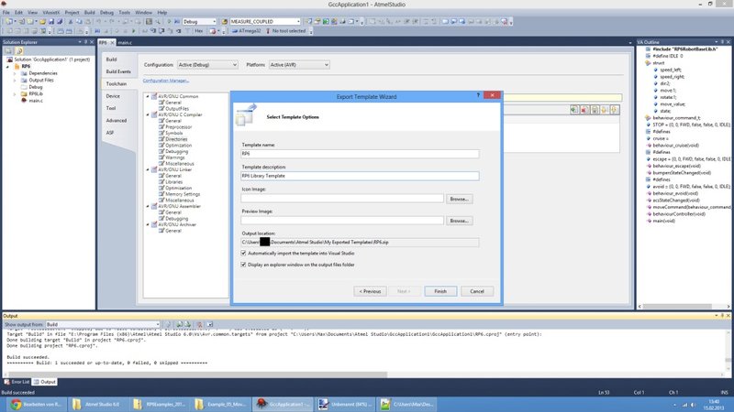Click the Start Debugging play icon
The image size is (734, 412).
171,20
